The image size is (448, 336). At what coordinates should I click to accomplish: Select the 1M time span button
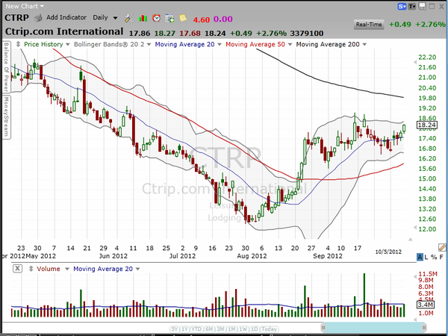(x=231, y=329)
